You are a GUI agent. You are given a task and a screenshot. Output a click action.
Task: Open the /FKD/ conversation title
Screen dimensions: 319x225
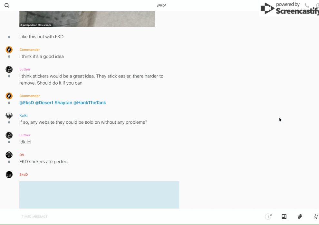161,5
